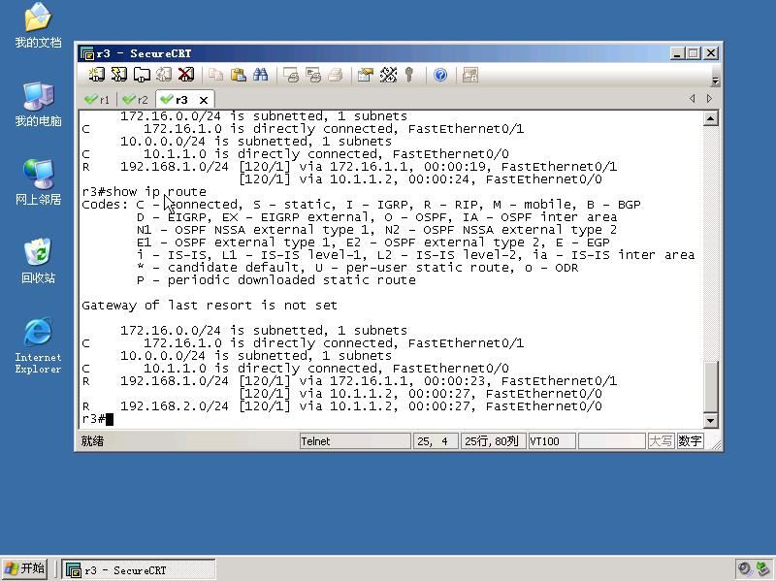The image size is (776, 582).
Task: Click the SecureCRT title bar icon
Action: [x=87, y=53]
